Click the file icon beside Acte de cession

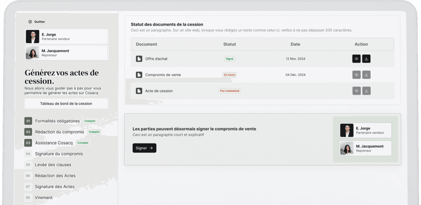click(139, 91)
